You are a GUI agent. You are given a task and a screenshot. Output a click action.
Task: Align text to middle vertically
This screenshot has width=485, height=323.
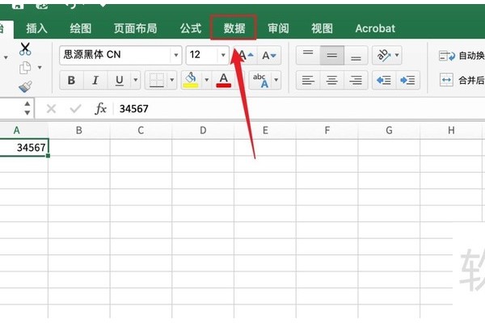coord(332,56)
